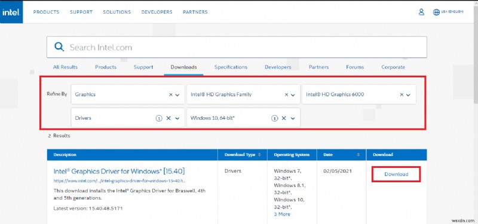Click the Drivers filter count badge
478x224 pixels.
click(159, 119)
